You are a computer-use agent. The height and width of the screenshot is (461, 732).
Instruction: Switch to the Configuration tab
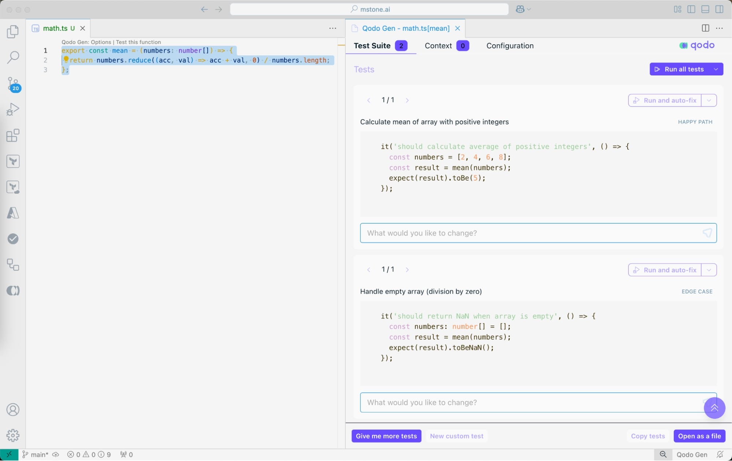510,46
